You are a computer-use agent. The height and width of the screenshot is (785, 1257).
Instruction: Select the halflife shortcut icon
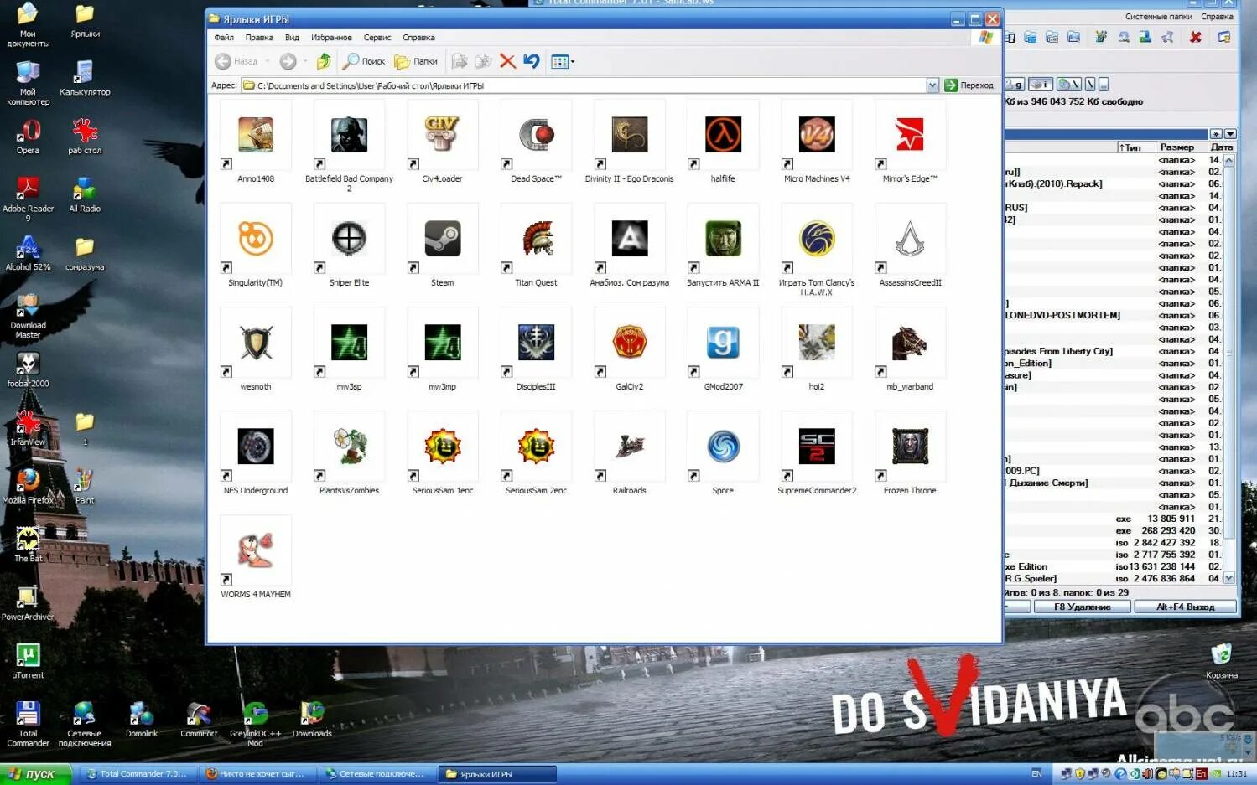pos(723,135)
